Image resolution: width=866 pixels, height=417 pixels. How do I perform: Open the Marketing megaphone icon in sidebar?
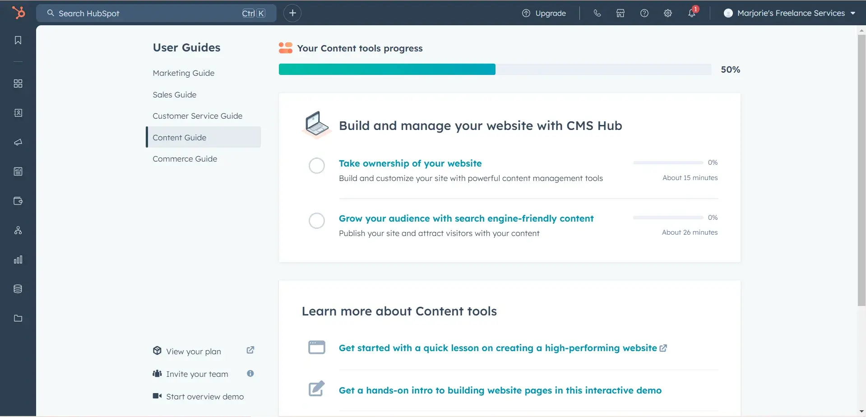click(18, 142)
